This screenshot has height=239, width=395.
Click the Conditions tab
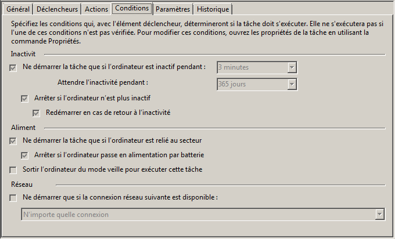tap(132, 8)
